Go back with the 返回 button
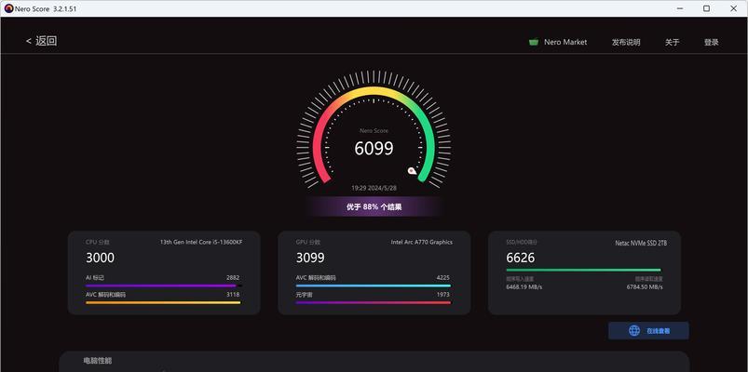The image size is (748, 372). 42,41
